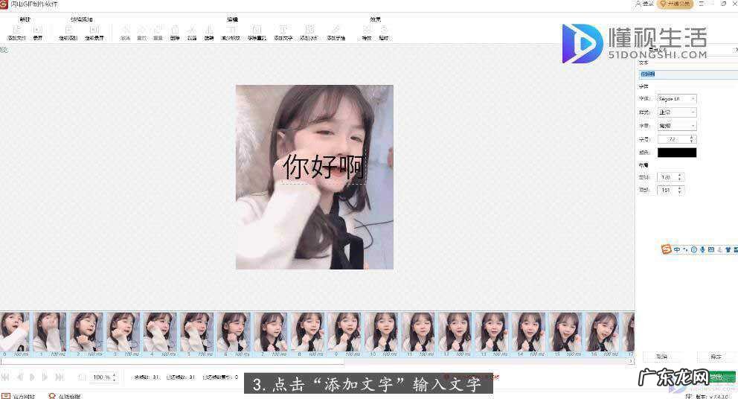Click the 继续录屏 continue recording icon
738x399 pixels.
pos(94,30)
